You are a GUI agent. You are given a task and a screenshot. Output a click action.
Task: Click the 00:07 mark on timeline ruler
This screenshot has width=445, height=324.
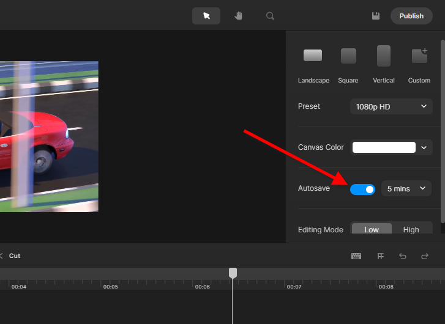click(294, 287)
